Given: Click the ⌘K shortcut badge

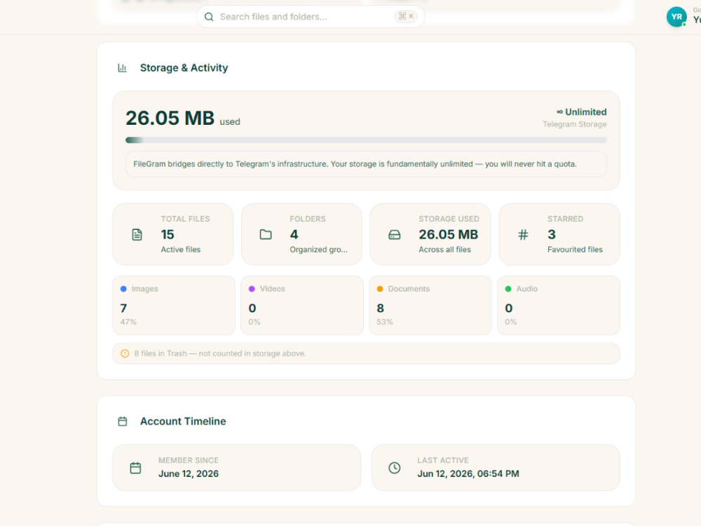Looking at the screenshot, I should [406, 17].
